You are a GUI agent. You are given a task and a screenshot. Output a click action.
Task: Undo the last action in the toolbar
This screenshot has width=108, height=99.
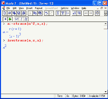47,13
